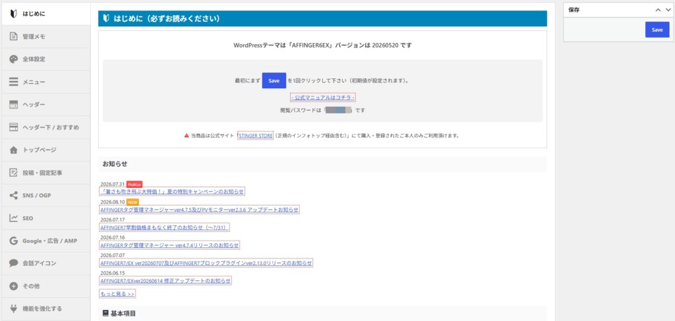Open AFFINGER7/EX ver20260707 release notice

coord(206,263)
